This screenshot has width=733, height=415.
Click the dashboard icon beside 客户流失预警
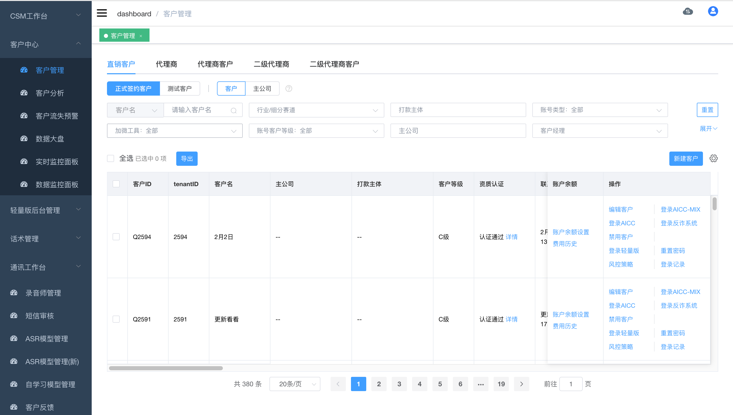[x=24, y=115]
